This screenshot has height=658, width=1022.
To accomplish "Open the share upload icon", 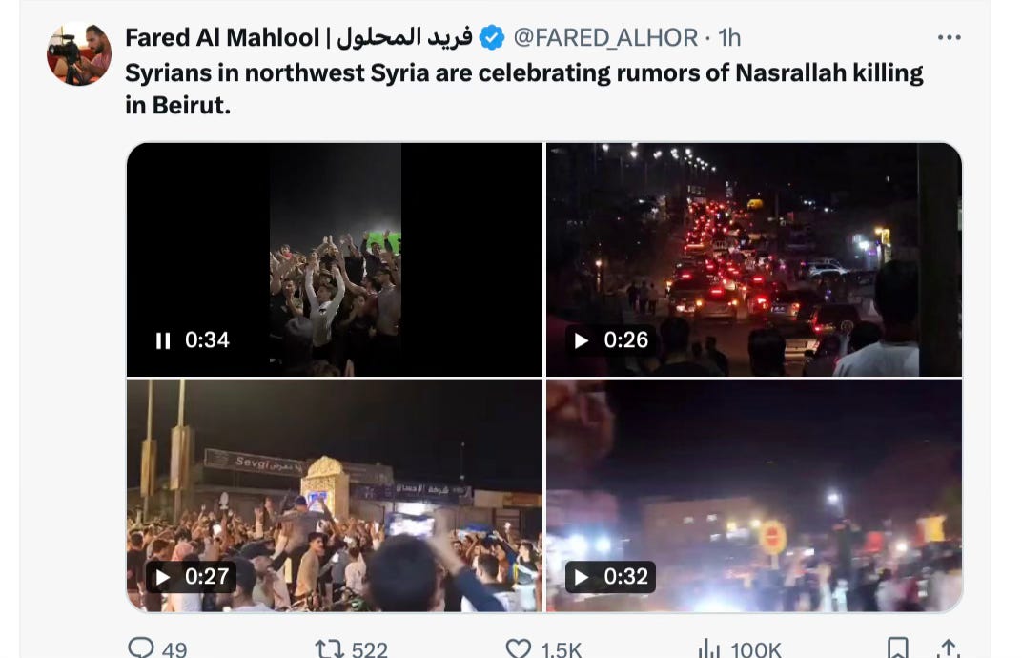I will [948, 648].
